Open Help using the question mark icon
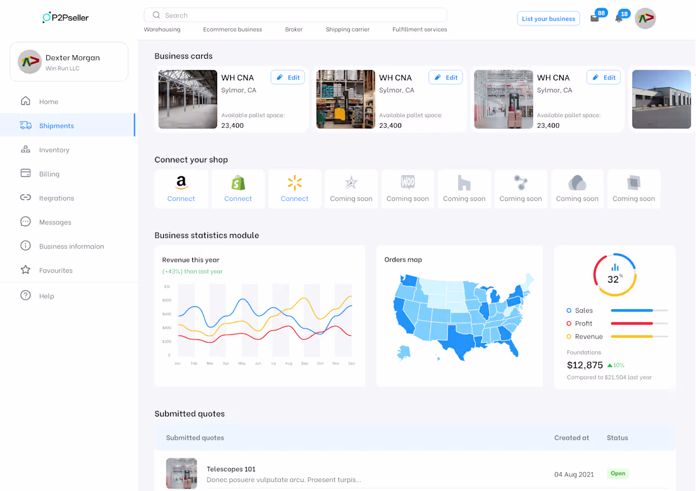This screenshot has width=696, height=491. (25, 295)
